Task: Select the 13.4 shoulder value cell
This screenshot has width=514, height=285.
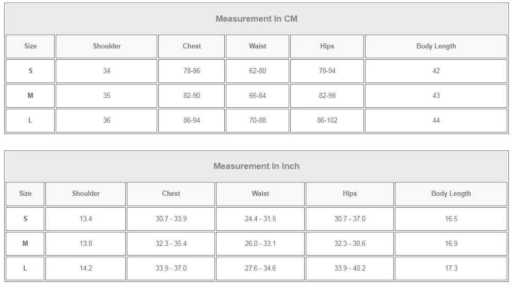Action: tap(86, 219)
